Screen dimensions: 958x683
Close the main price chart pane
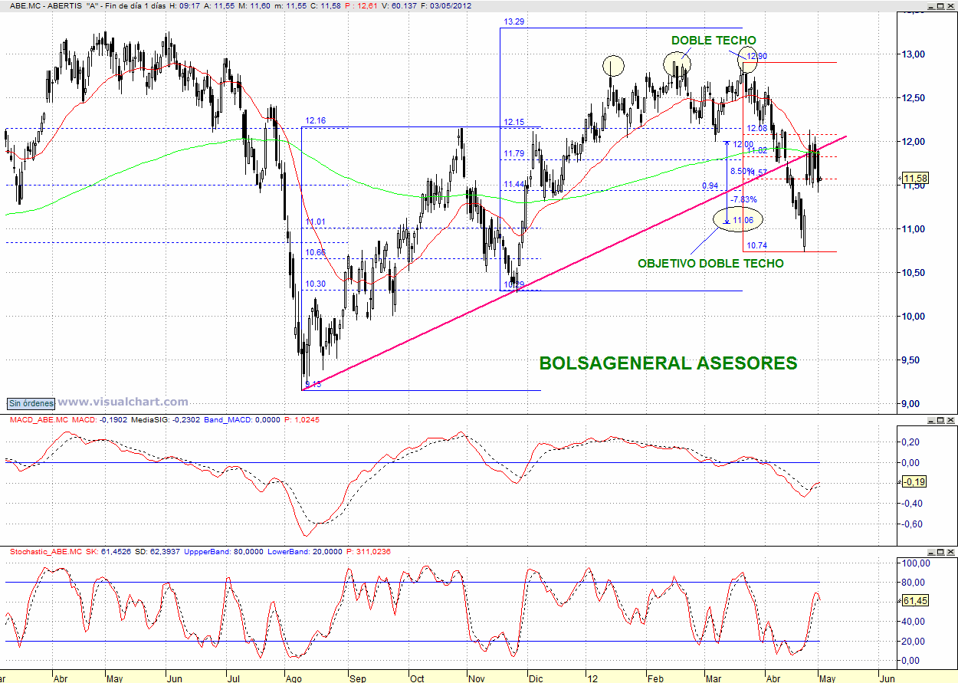[950, 6]
